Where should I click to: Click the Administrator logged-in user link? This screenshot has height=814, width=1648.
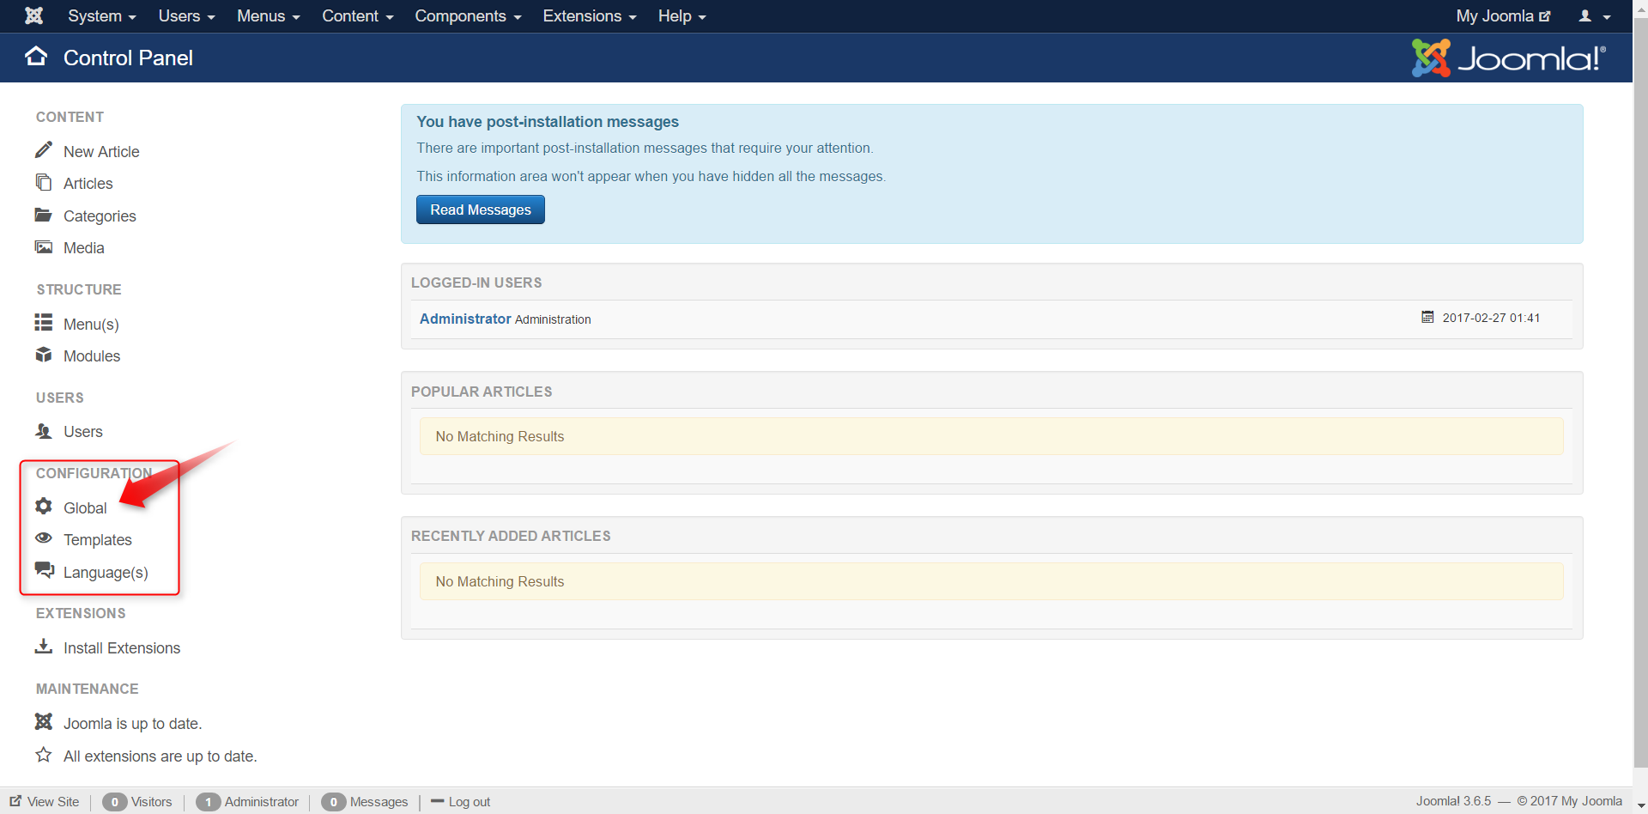click(465, 319)
